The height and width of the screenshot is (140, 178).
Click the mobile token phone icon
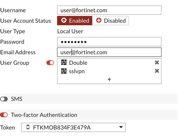click(28, 127)
